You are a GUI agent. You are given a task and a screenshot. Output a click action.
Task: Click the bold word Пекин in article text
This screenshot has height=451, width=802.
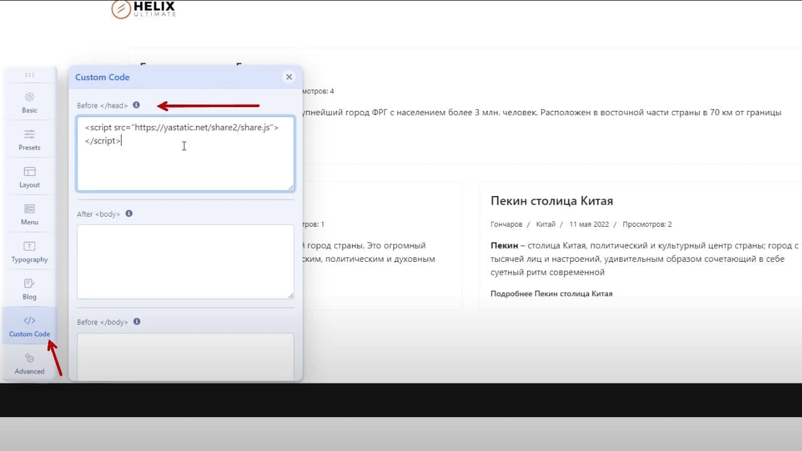tap(504, 246)
